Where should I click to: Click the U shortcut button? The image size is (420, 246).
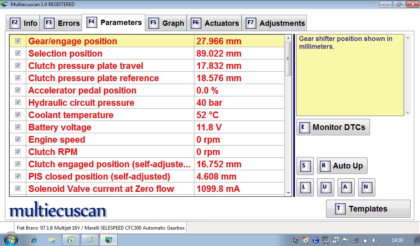[325, 187]
